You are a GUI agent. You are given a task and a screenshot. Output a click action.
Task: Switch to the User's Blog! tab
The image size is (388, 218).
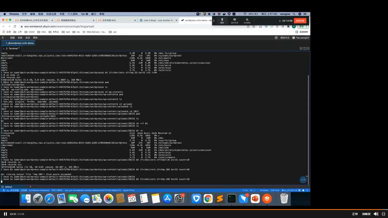click(x=159, y=20)
